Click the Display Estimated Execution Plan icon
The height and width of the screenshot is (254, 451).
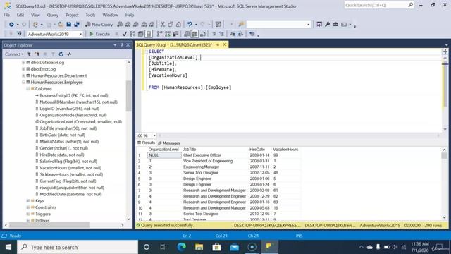click(x=132, y=34)
